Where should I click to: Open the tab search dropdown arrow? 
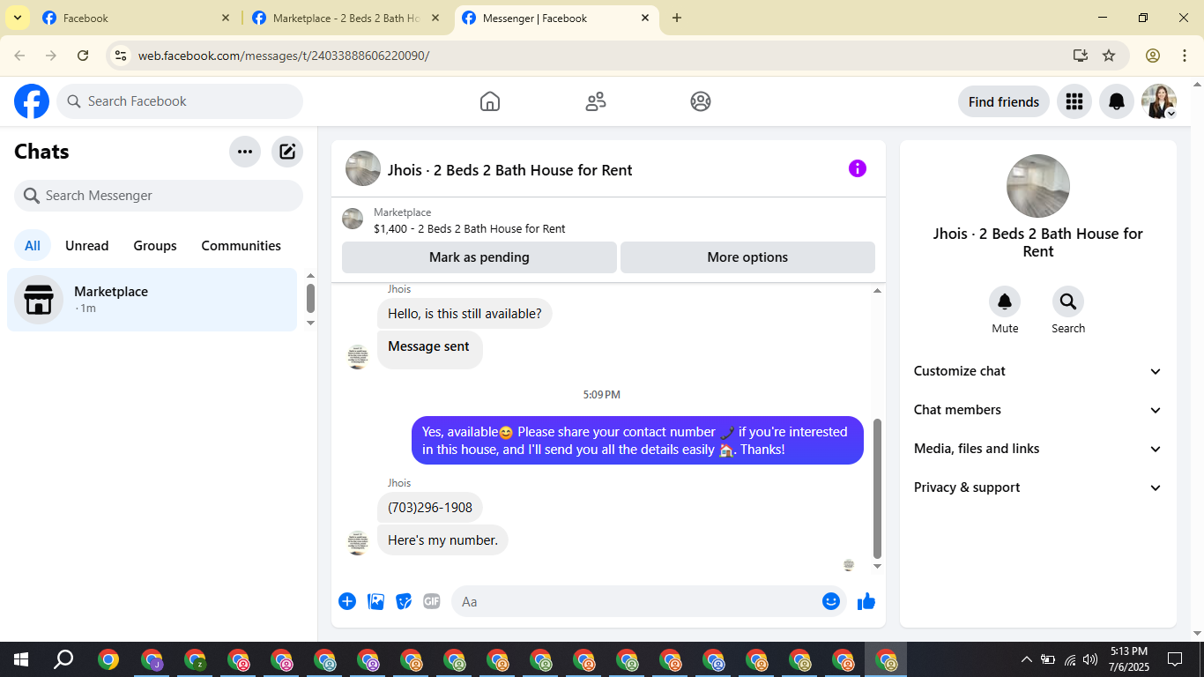(x=17, y=18)
